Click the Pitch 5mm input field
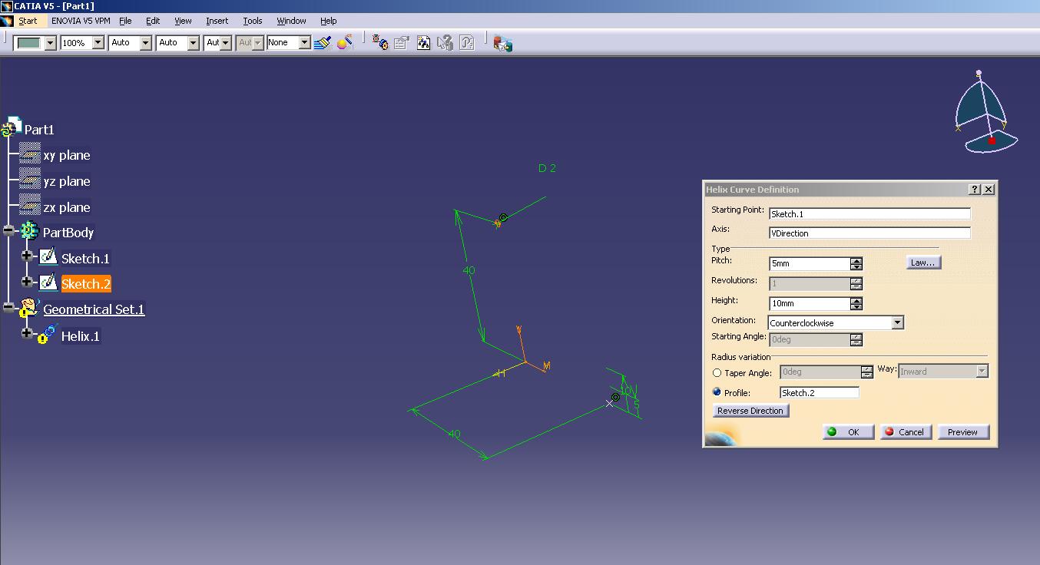Viewport: 1040px width, 565px height. (810, 263)
